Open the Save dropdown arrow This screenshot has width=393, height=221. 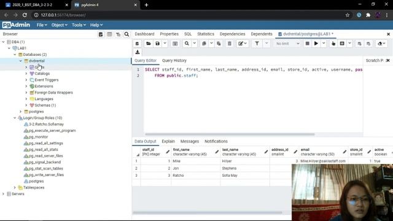coord(165,44)
